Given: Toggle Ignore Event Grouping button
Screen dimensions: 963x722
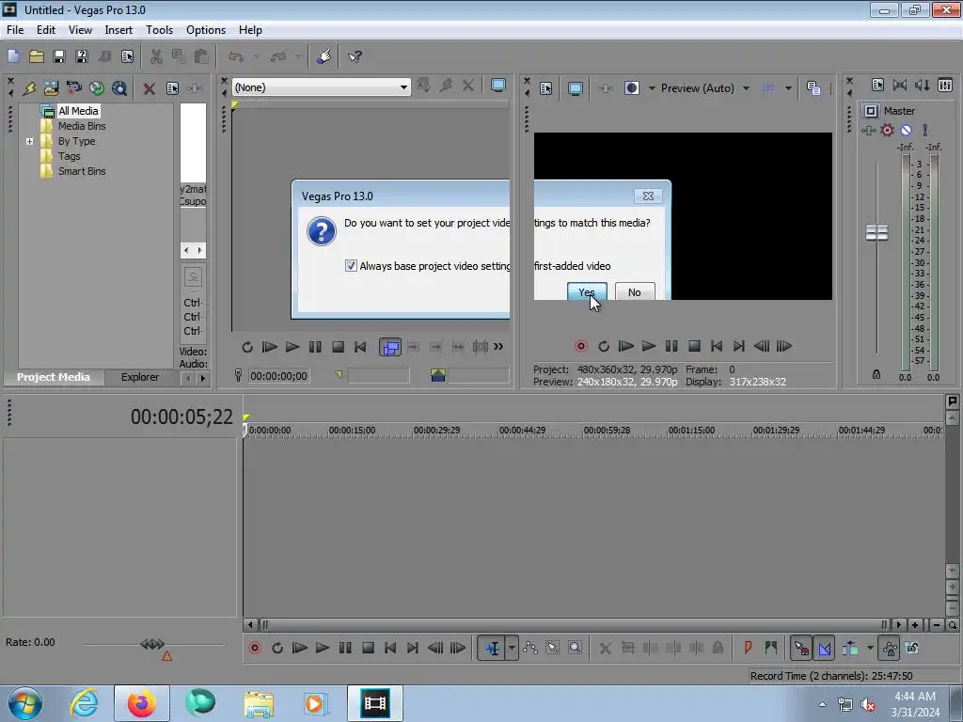Looking at the screenshot, I should (x=912, y=648).
